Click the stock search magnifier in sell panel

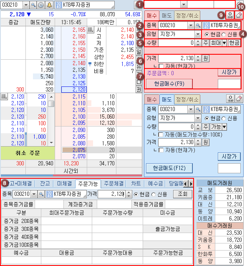tap(198, 109)
